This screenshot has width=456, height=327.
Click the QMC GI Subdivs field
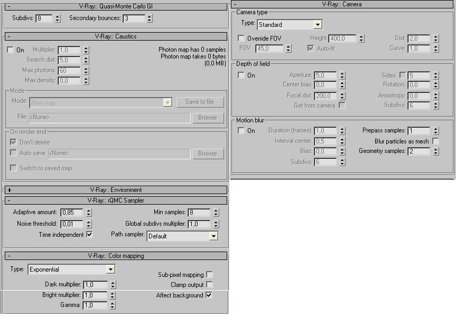44,18
